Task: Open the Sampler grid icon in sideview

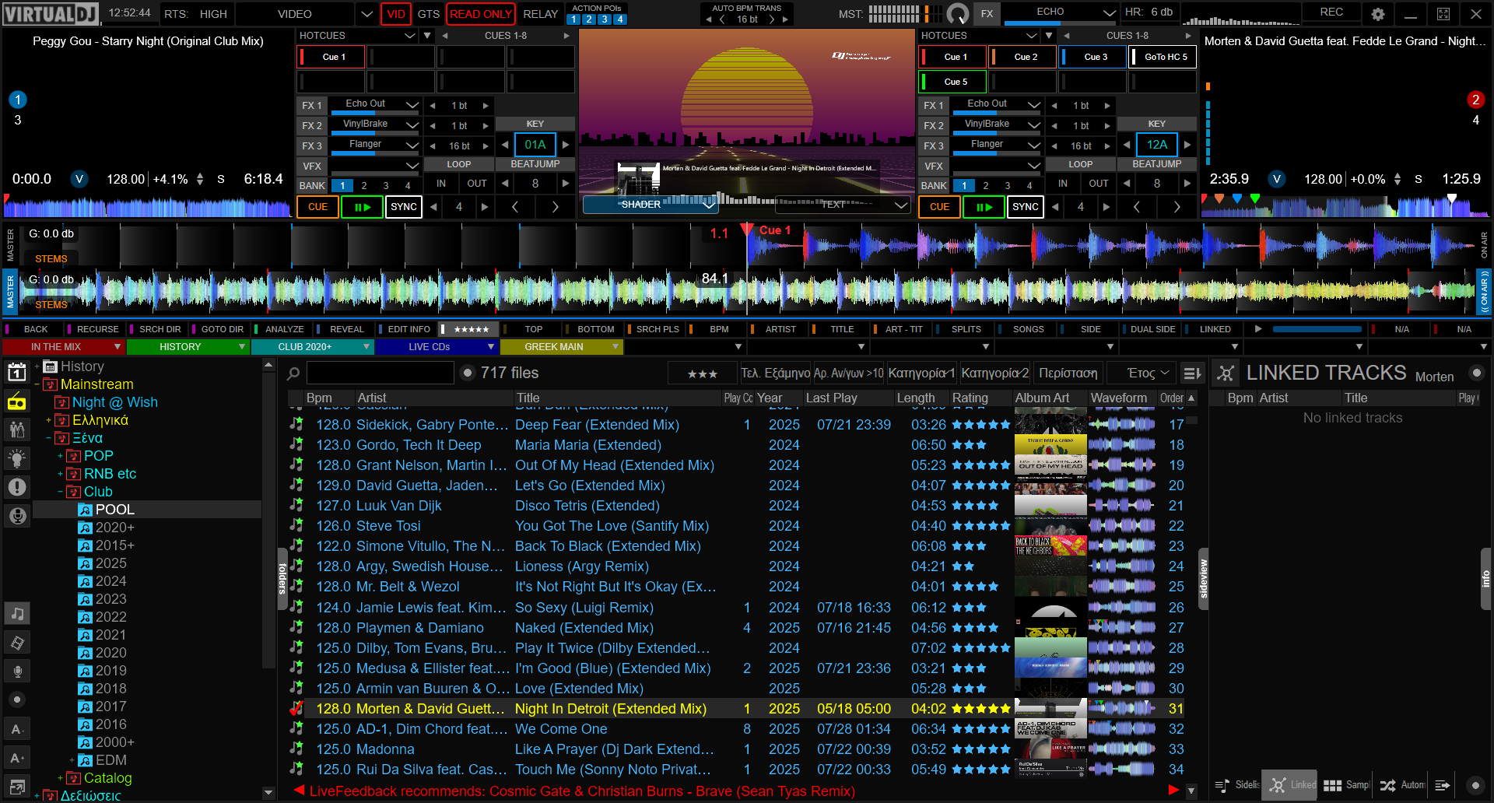Action: [x=1332, y=785]
